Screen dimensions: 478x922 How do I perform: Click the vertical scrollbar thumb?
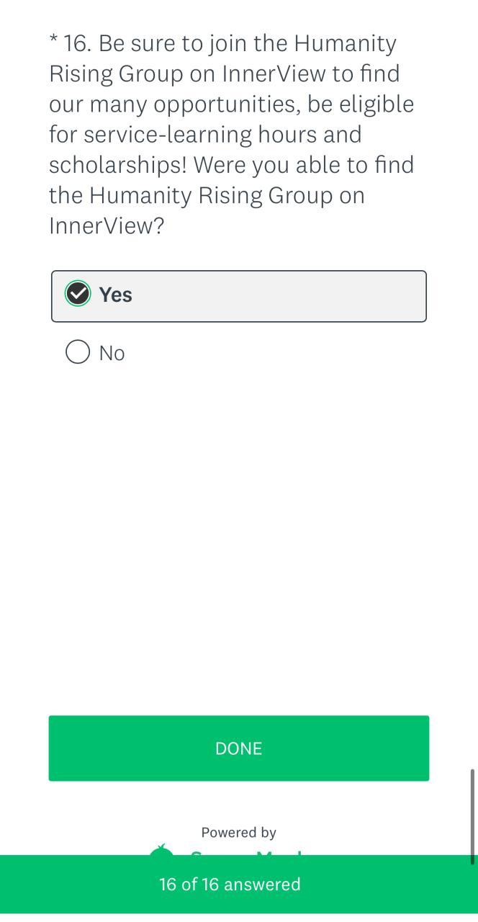472,816
